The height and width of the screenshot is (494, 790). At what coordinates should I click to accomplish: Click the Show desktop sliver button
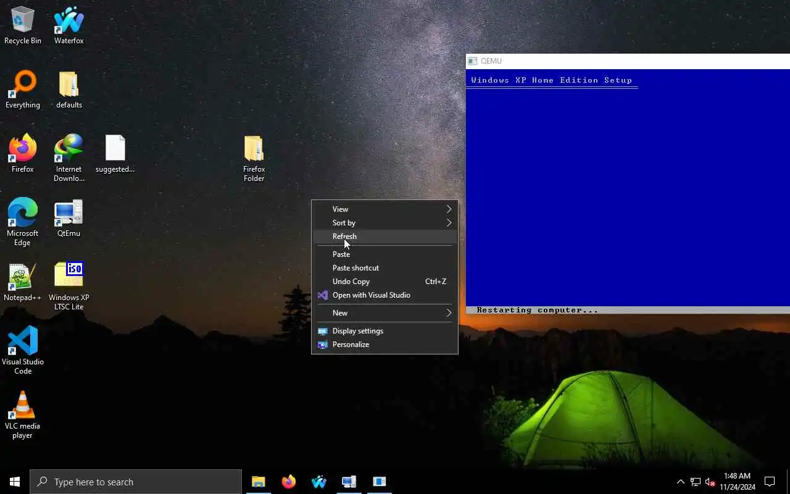[x=788, y=482]
